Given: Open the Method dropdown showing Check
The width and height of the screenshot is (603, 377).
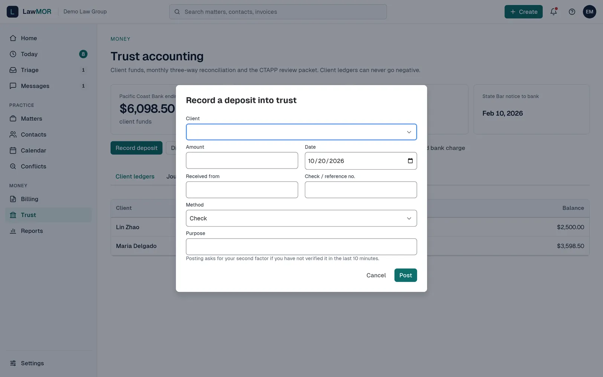Looking at the screenshot, I should tap(301, 218).
